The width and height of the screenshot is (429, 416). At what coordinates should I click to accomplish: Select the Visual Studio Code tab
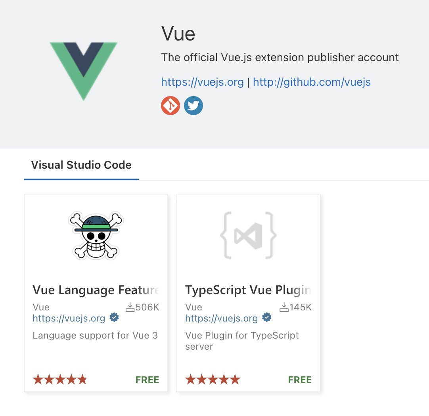tap(81, 165)
